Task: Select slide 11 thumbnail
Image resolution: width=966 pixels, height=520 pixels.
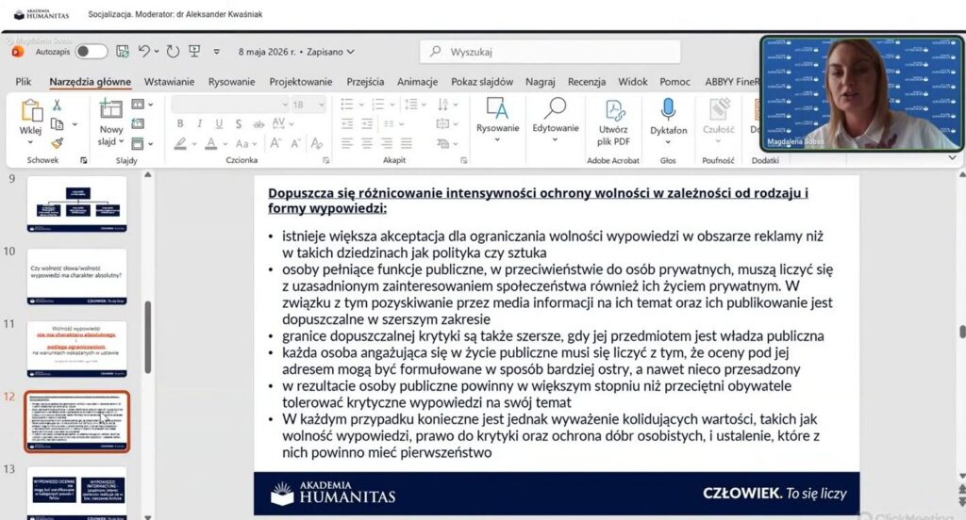Action: [77, 349]
